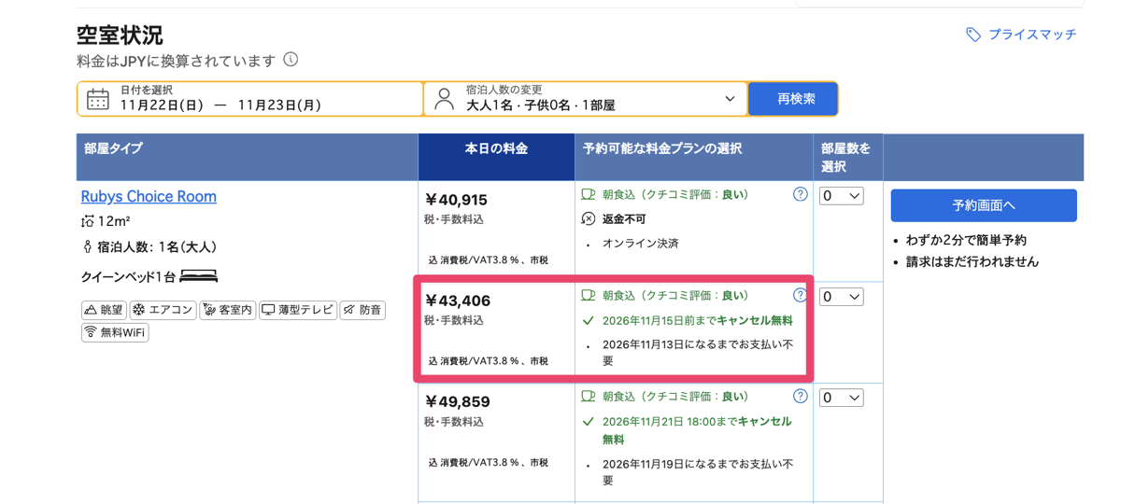Click the calendar icon
The height and width of the screenshot is (504, 1121).
click(x=98, y=99)
